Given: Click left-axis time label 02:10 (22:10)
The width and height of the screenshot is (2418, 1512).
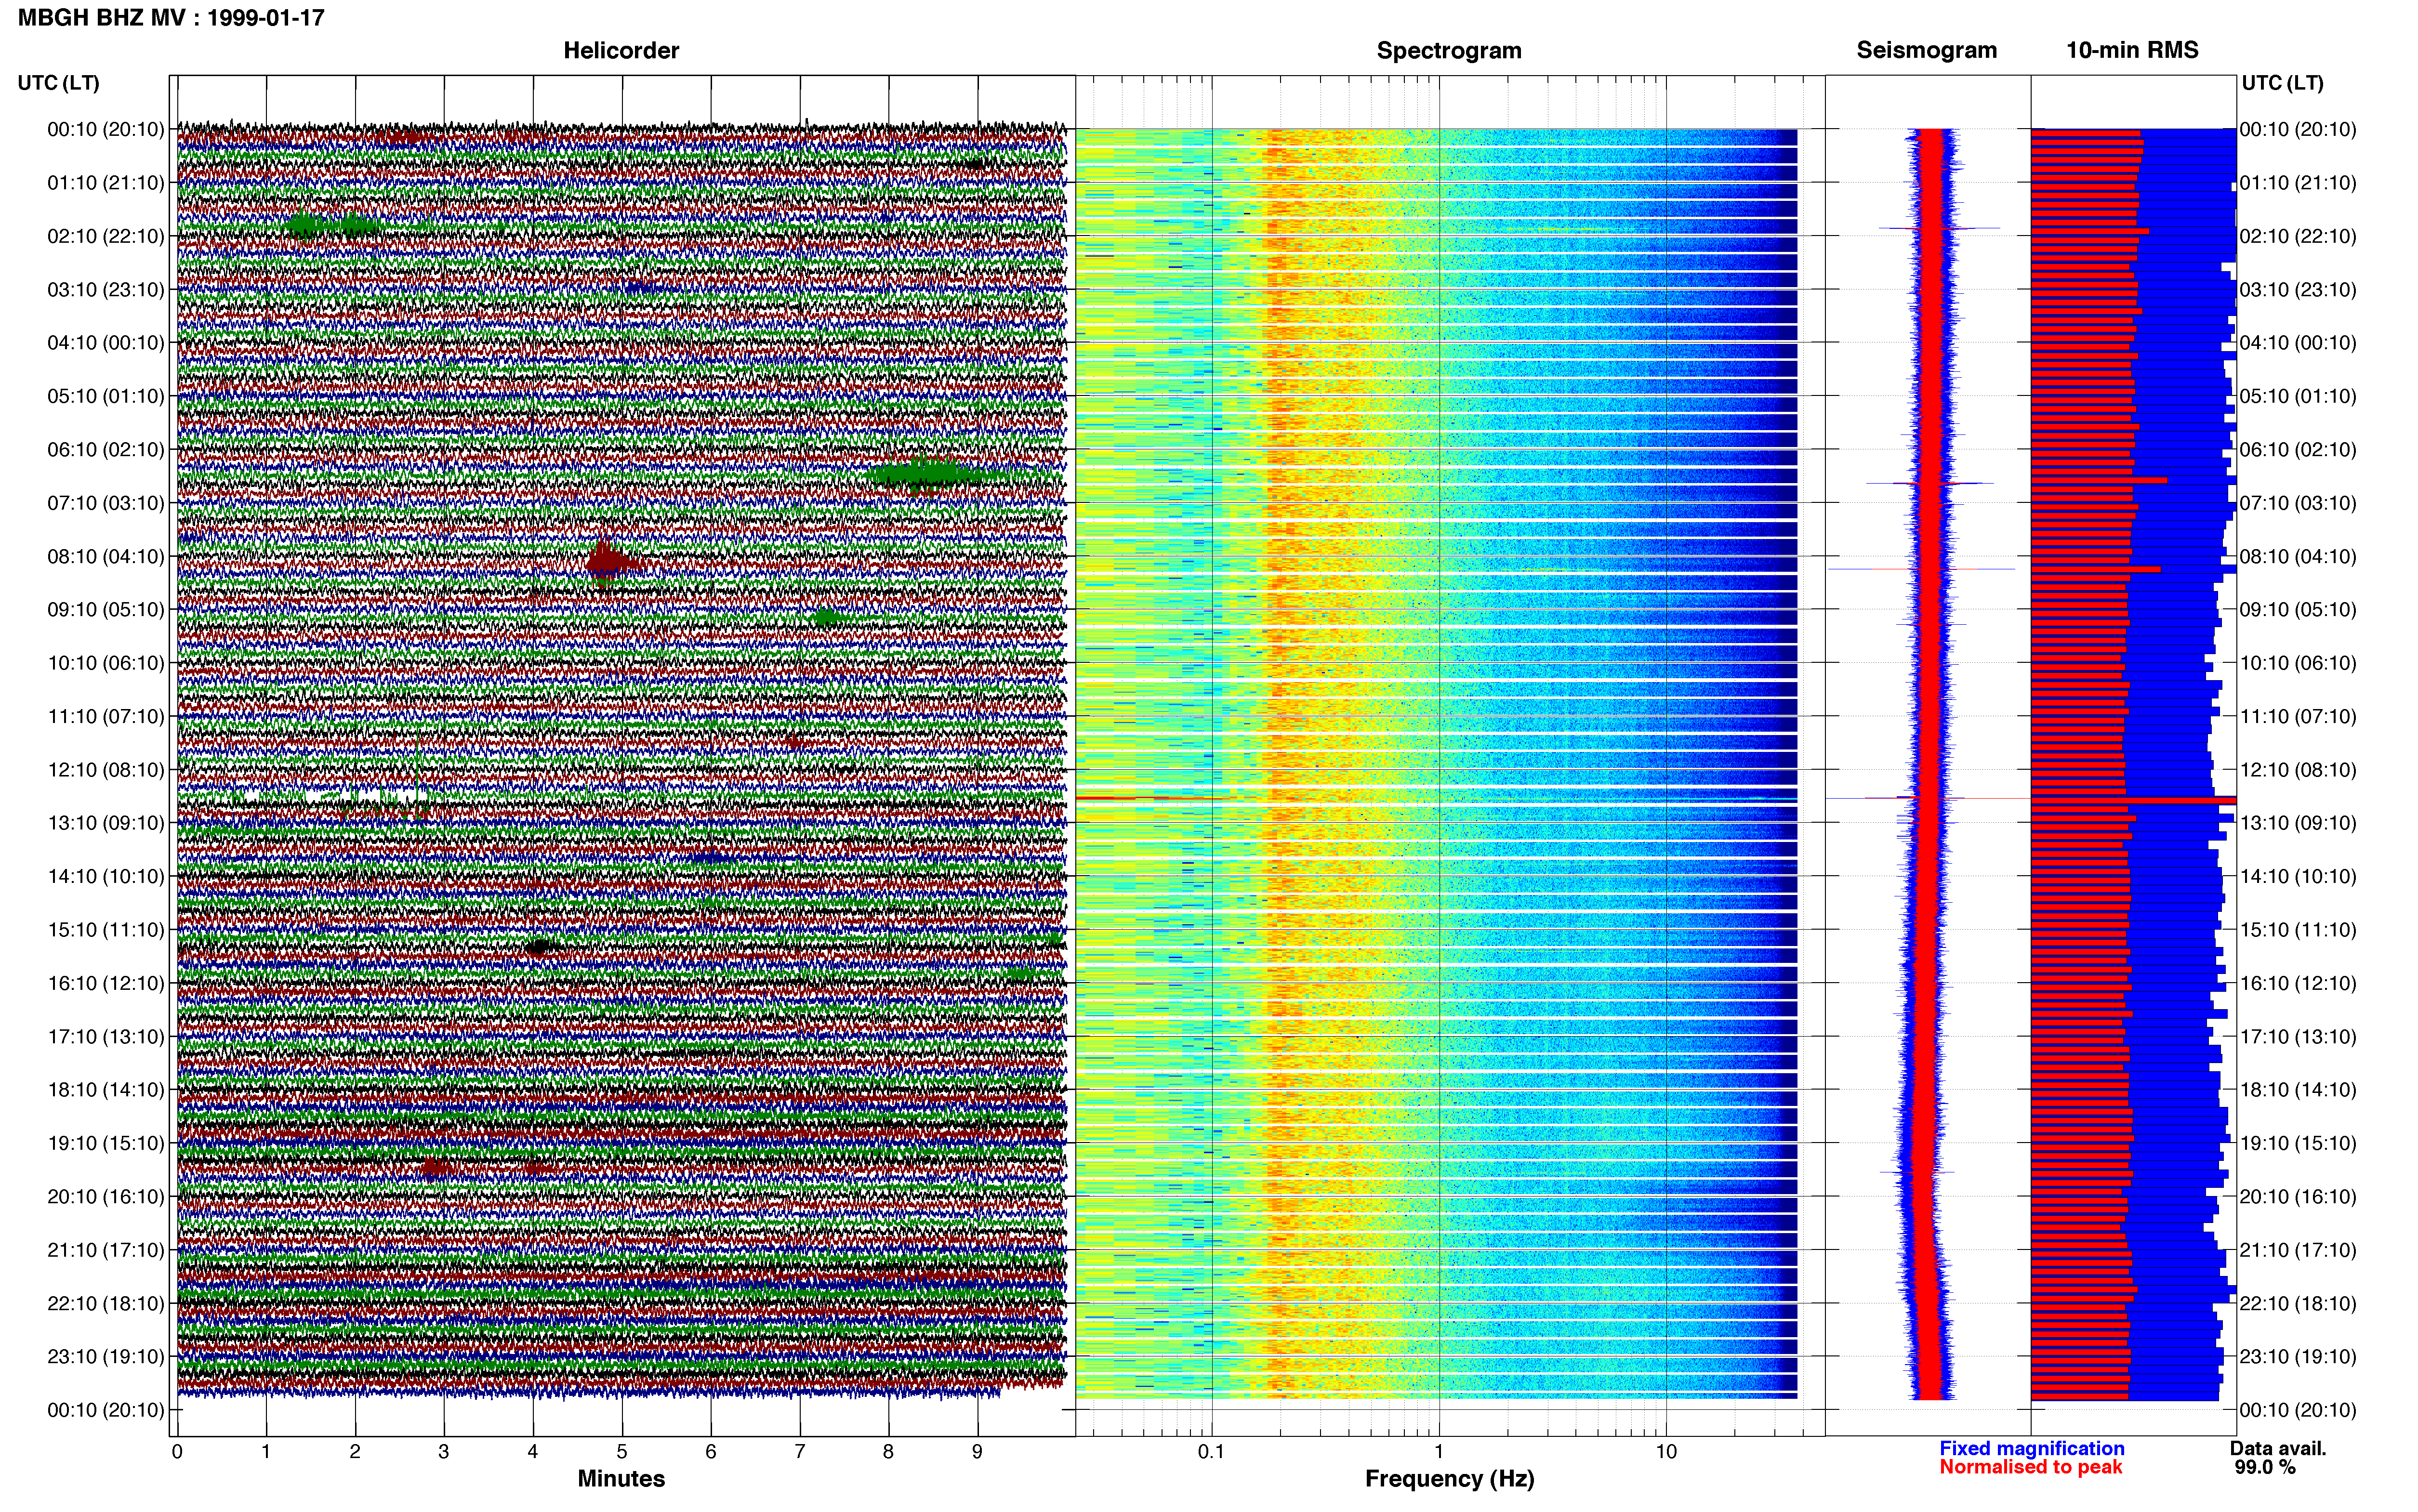Looking at the screenshot, I should coord(106,236).
